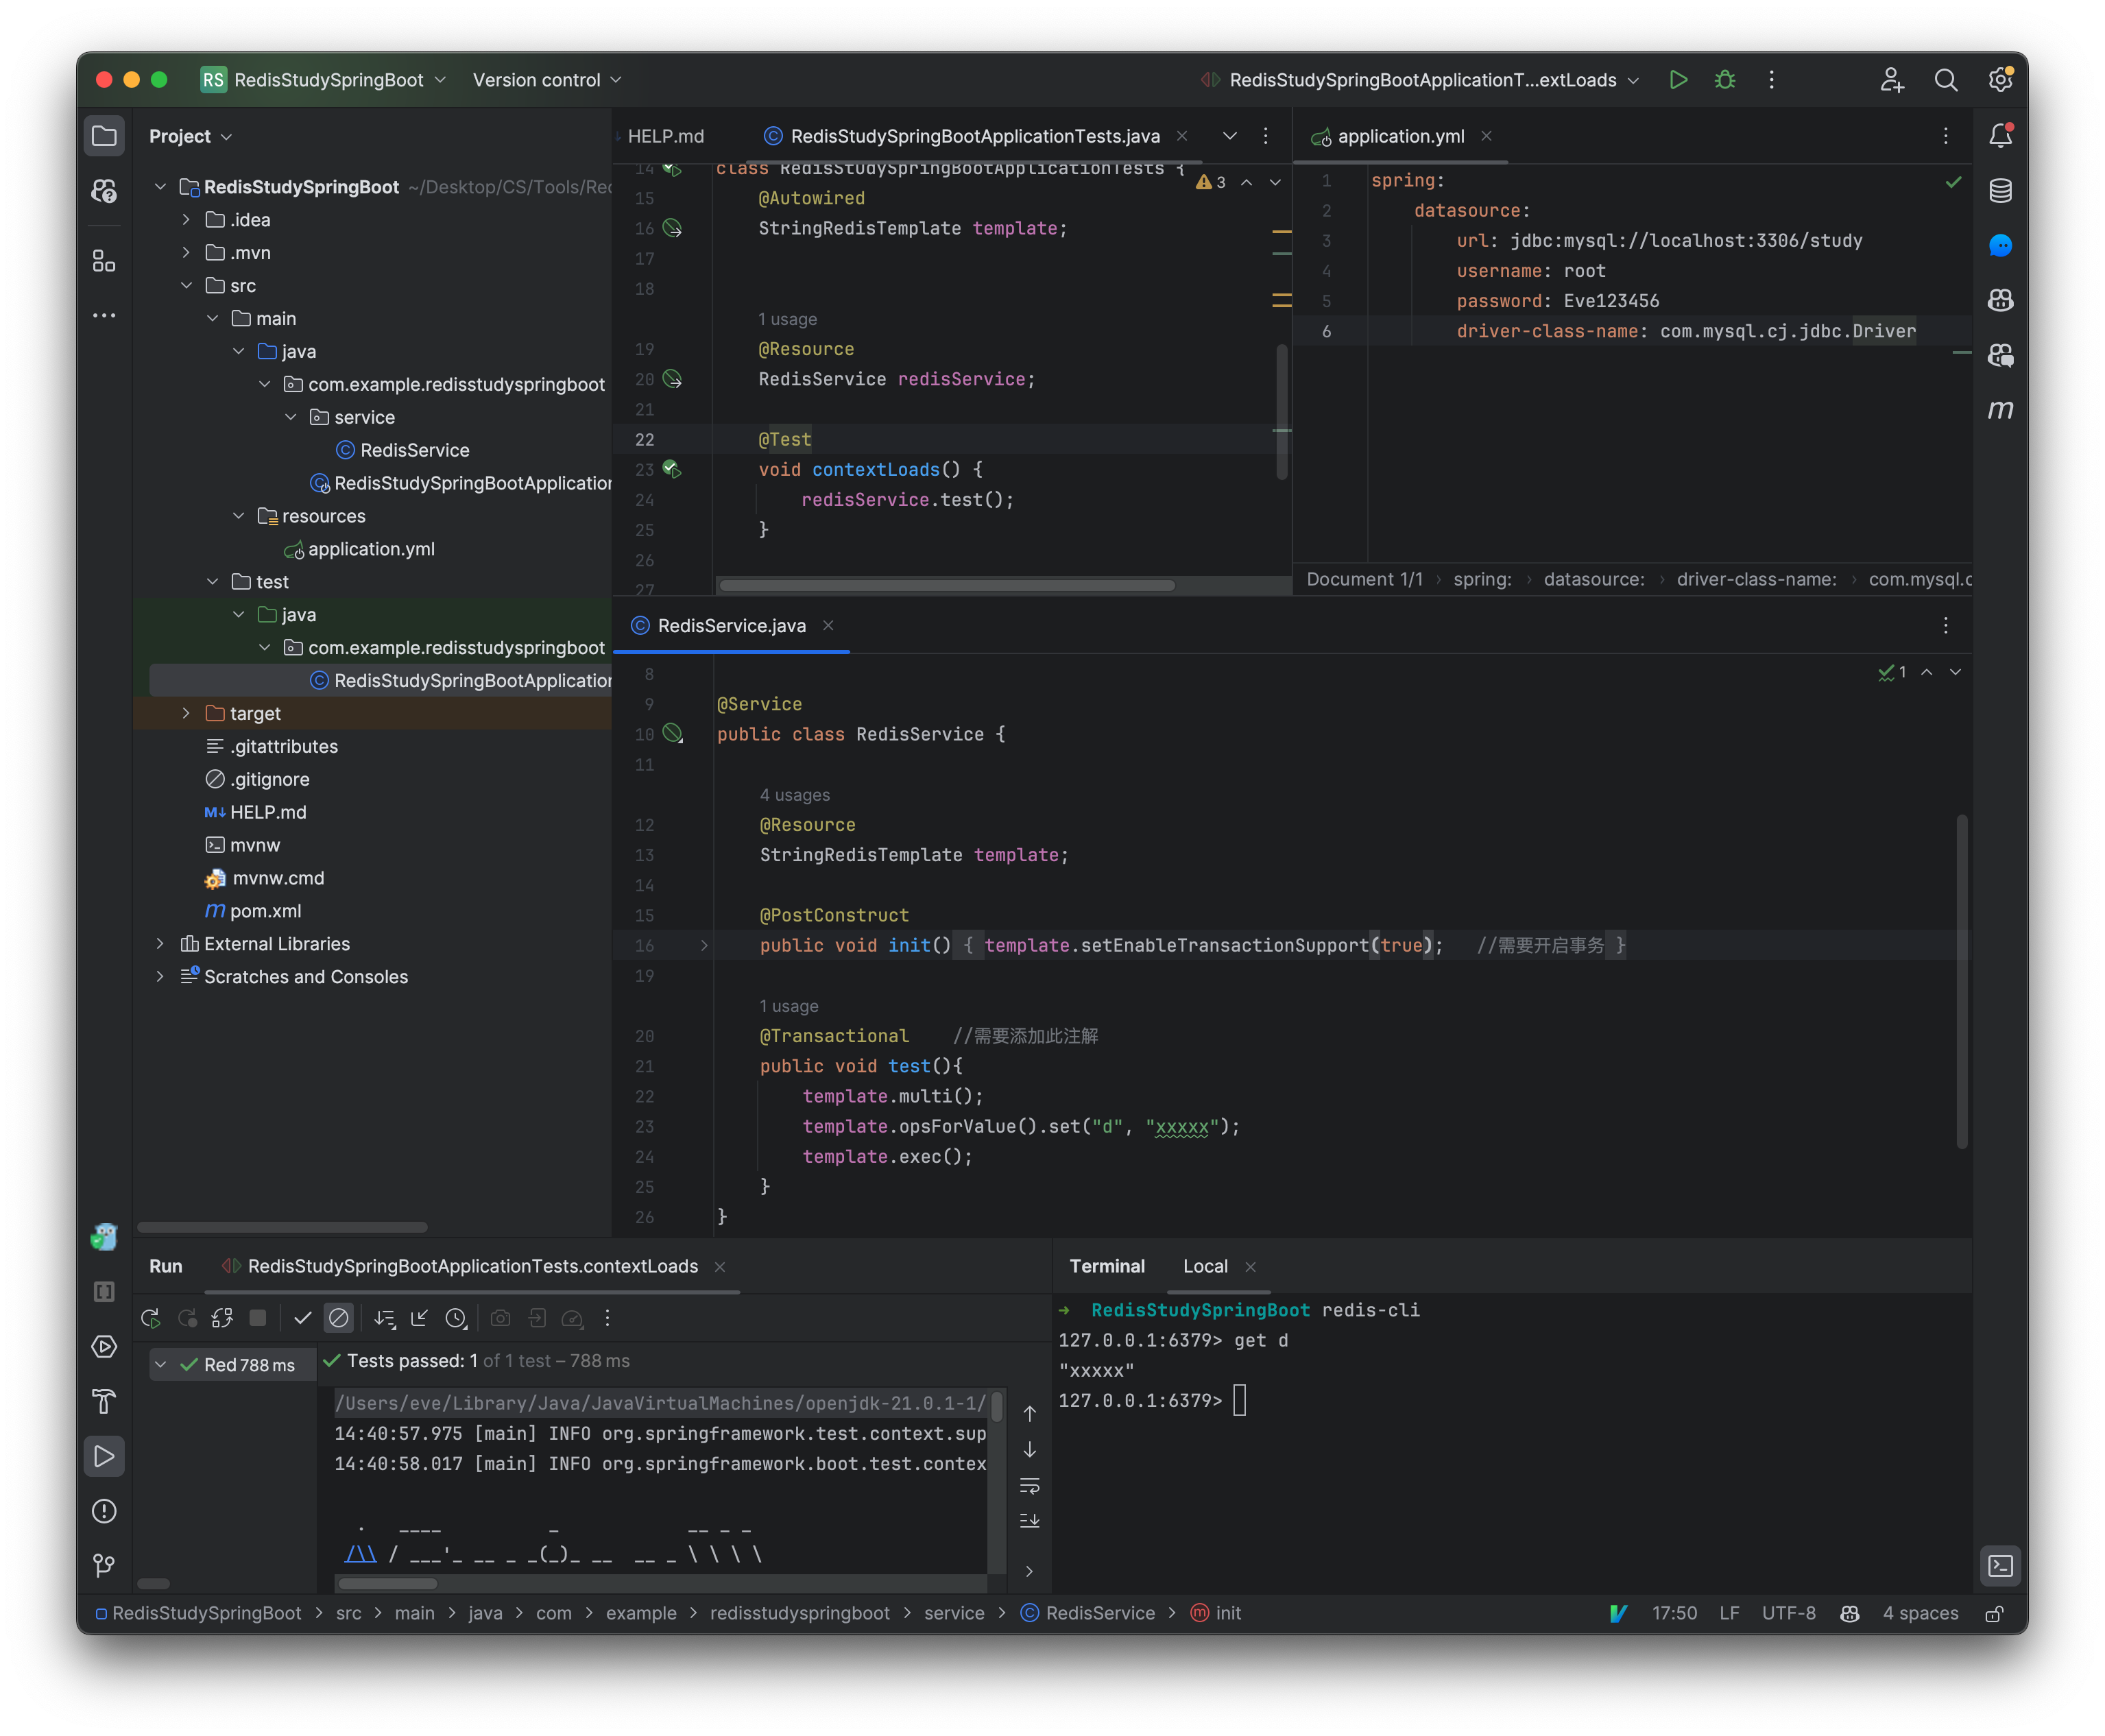Close the application.yml tab
This screenshot has height=1736, width=2105.
click(x=1486, y=136)
